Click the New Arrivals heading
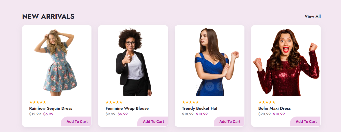341x132 pixels. click(48, 16)
